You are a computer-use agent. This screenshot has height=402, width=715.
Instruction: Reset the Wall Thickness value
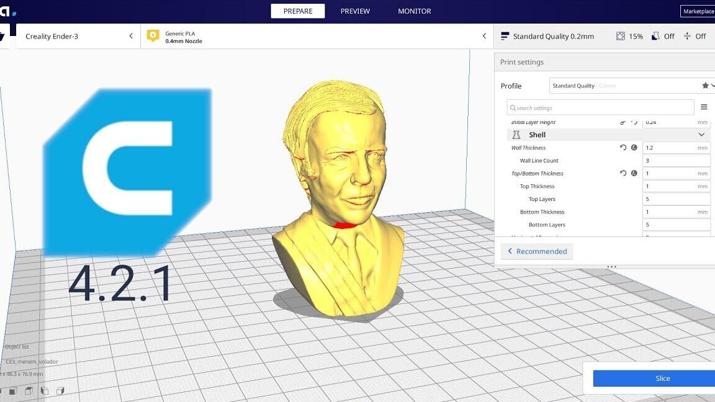point(623,148)
